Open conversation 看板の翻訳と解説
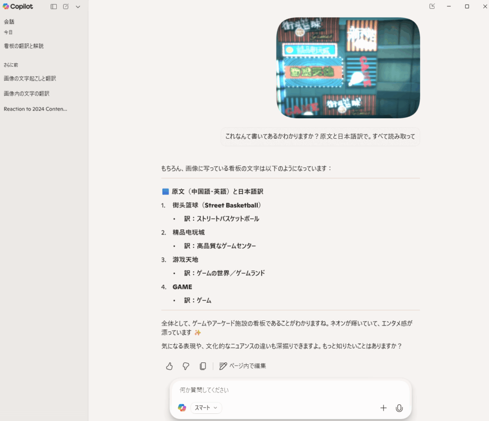Image resolution: width=489 pixels, height=421 pixels. tap(24, 46)
